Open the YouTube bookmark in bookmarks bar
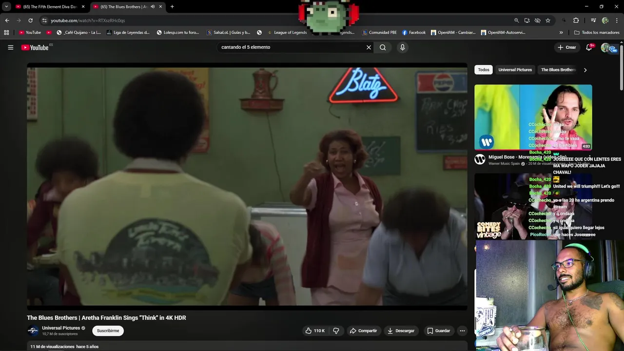 pos(30,33)
